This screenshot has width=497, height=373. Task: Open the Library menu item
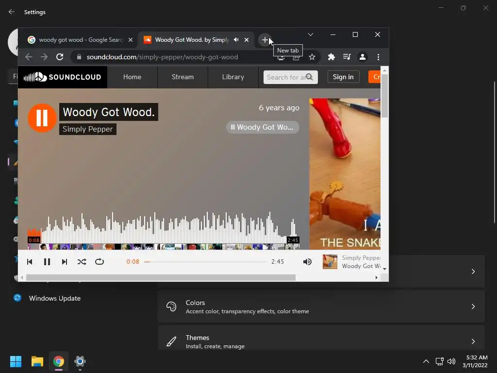(233, 77)
